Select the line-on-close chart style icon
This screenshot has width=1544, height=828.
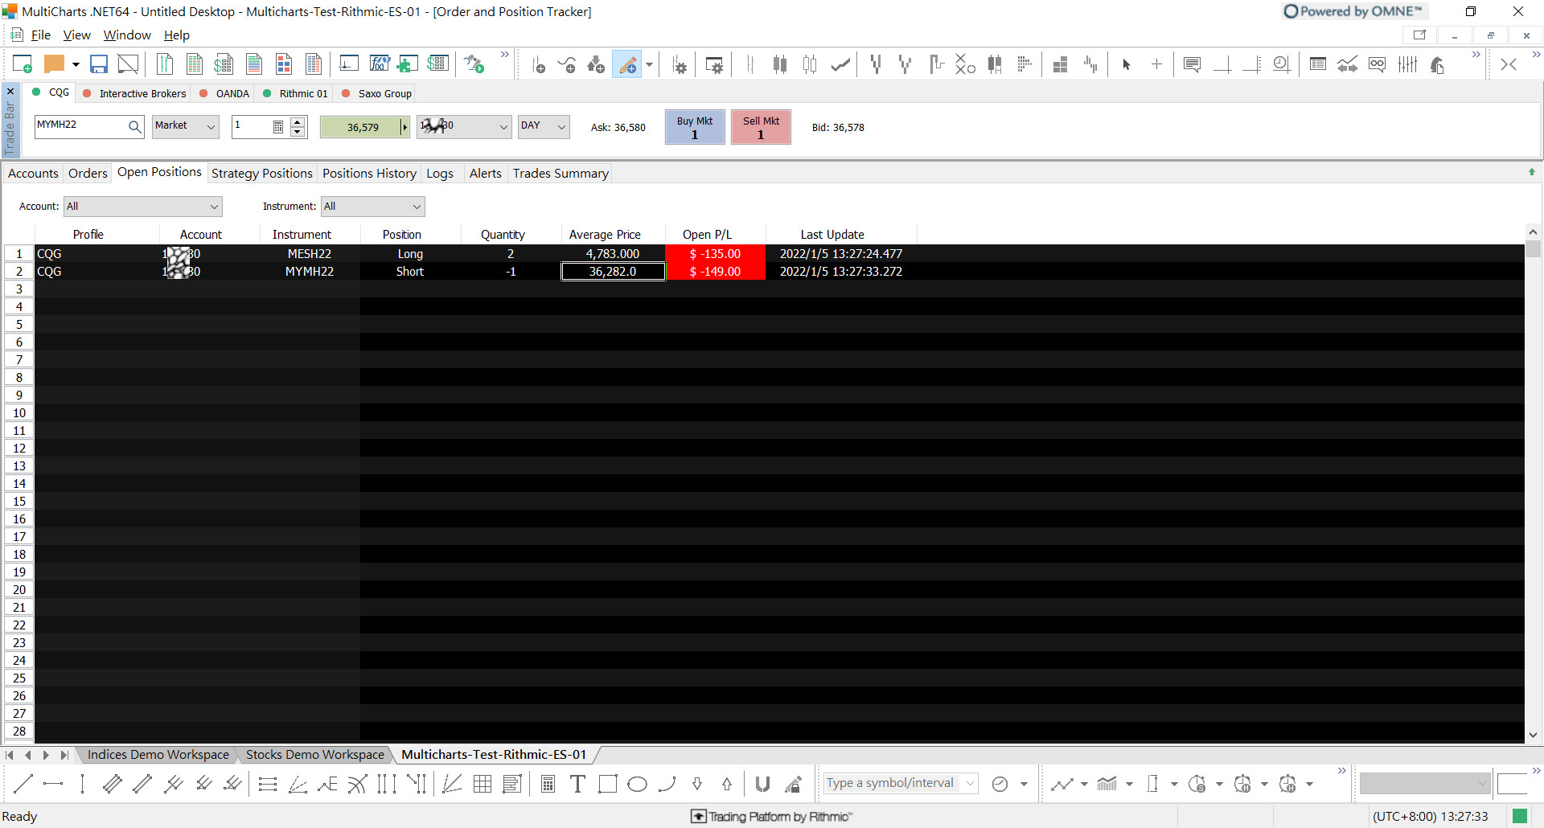(841, 64)
